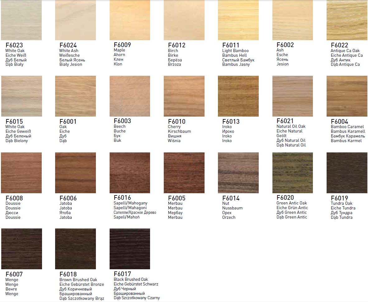Select the F6016 Sapelli/Mahogany swatch
Viewport: 368px width, 302px height.
point(130,173)
